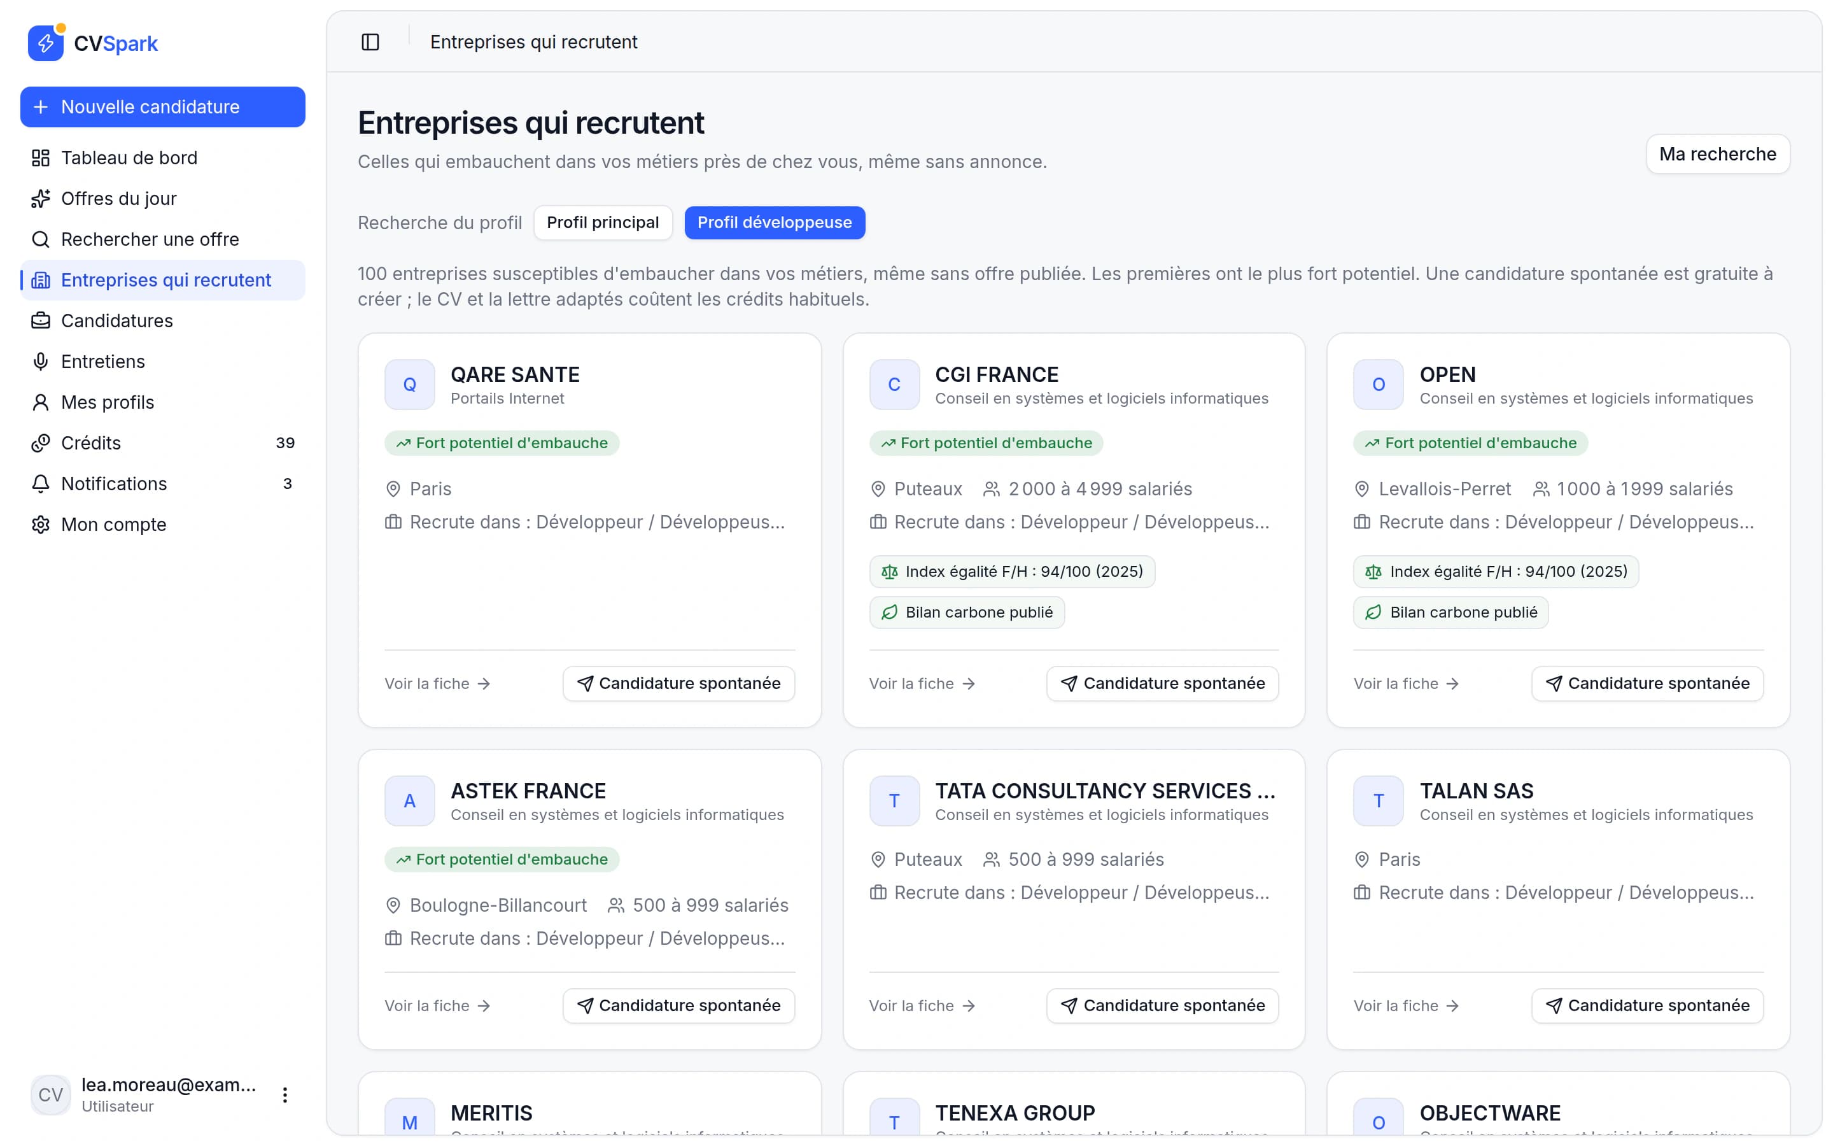Click the Notifications bell icon
This screenshot has height=1146, width=1833.
pyautogui.click(x=41, y=484)
